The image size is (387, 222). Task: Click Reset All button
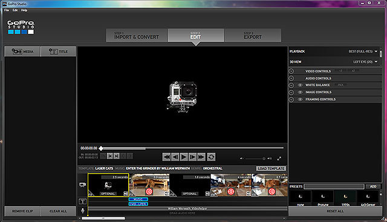tap(335, 211)
